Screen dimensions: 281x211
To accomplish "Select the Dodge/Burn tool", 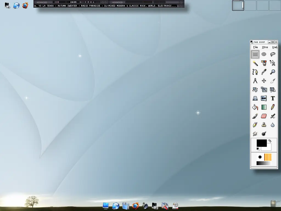I will point(264,134).
